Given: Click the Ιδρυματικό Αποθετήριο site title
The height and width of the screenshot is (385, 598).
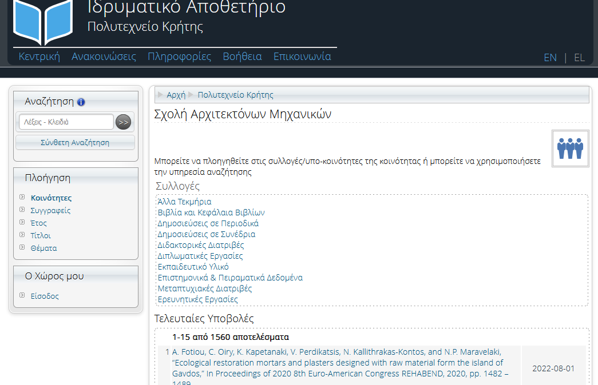Looking at the screenshot, I should coord(187,7).
